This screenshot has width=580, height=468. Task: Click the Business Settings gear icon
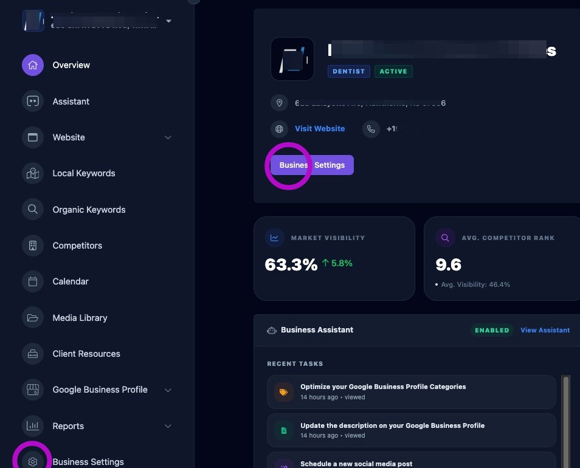click(x=33, y=461)
